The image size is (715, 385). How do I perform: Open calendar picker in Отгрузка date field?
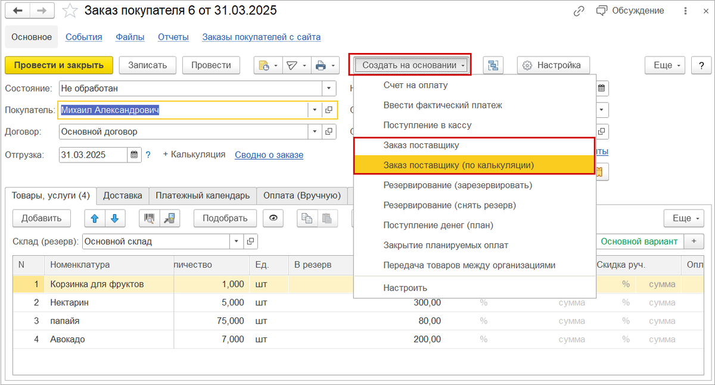tap(135, 155)
